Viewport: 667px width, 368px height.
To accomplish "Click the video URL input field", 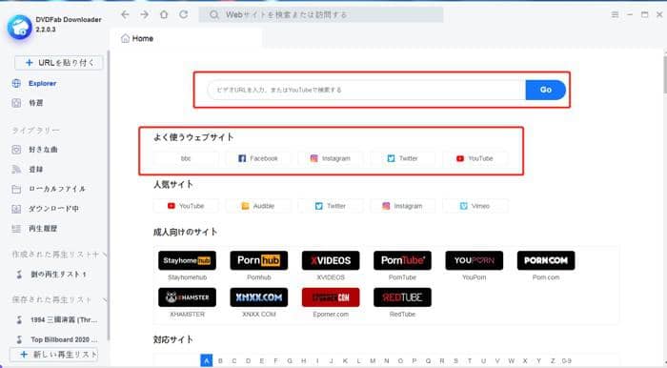I will pos(367,90).
